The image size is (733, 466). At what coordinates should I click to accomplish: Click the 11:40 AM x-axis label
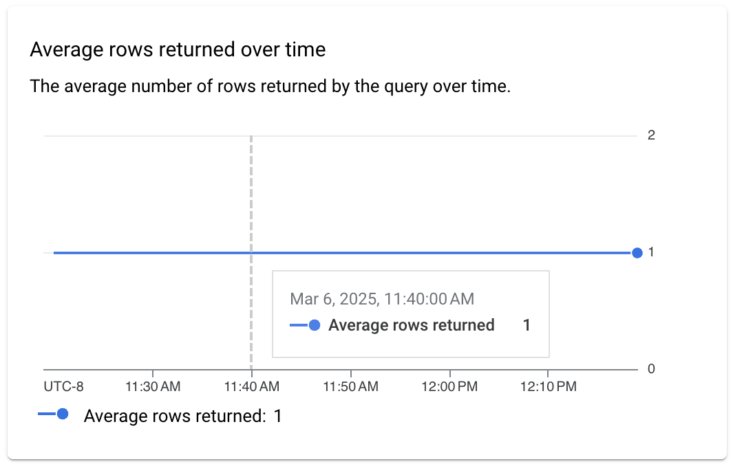(x=251, y=386)
